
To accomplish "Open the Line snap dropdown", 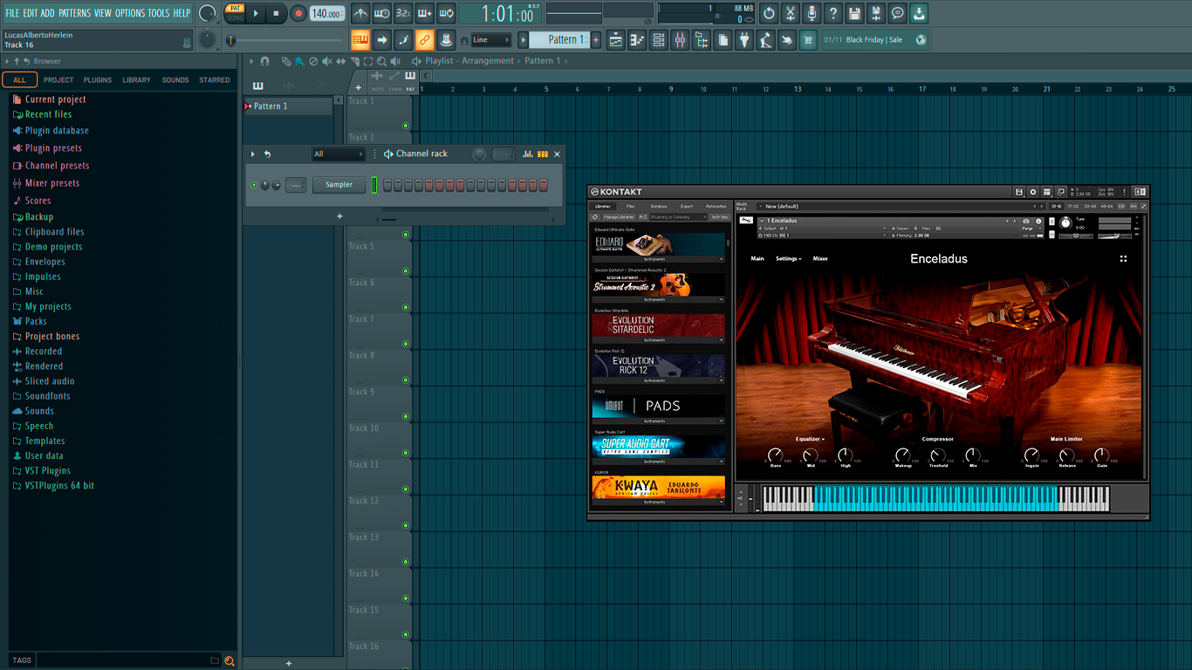I will coord(491,39).
